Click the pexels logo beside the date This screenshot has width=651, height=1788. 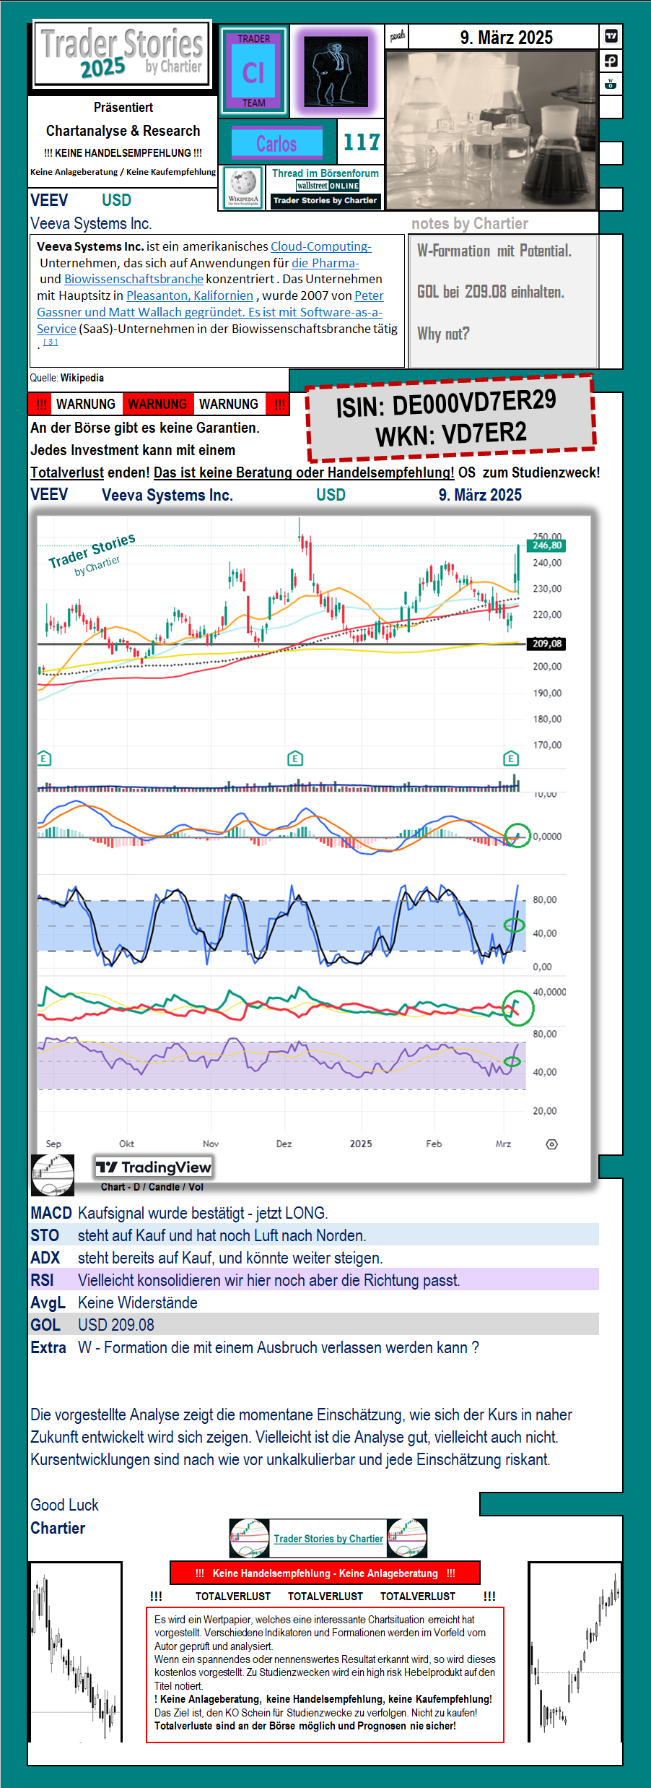[x=397, y=36]
